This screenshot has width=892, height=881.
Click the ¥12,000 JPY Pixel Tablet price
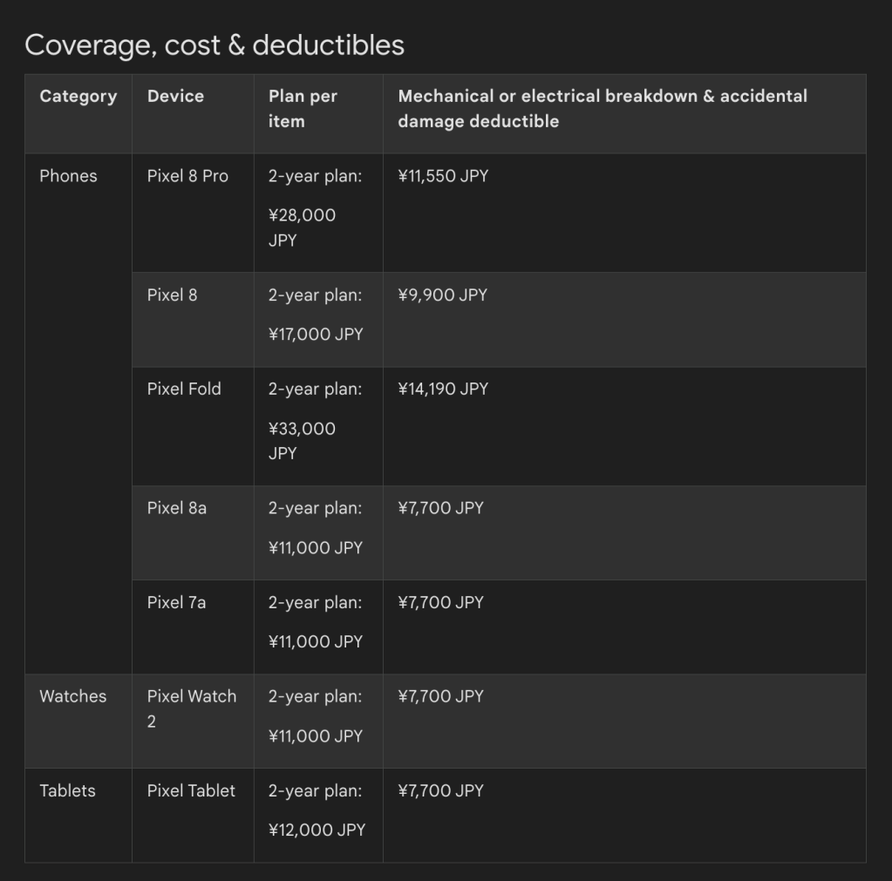coord(317,830)
